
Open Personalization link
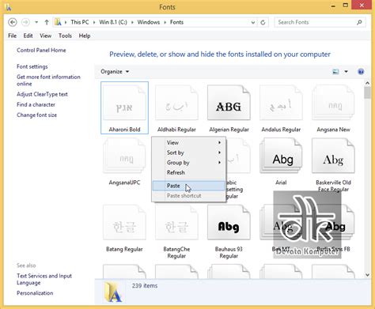pos(35,293)
